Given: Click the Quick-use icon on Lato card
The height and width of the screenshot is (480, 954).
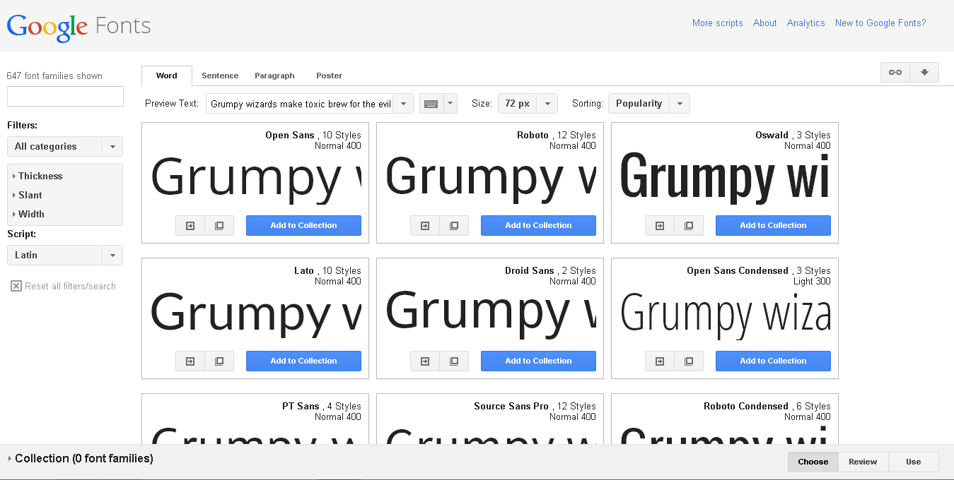Looking at the screenshot, I should coord(190,361).
